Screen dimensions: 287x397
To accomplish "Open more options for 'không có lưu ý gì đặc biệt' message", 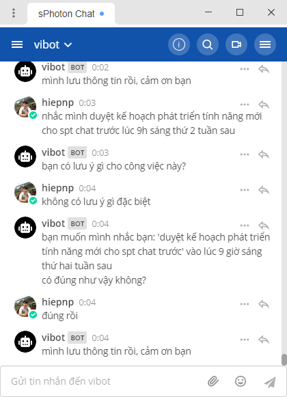I will [245, 190].
